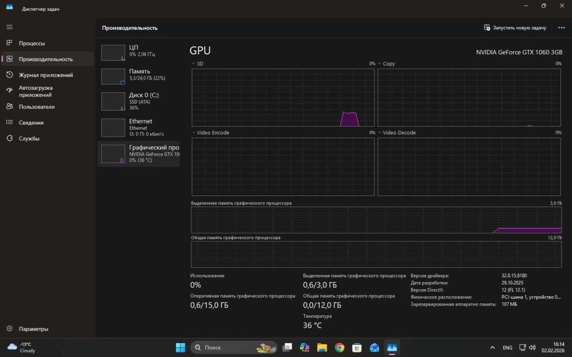Screen dimensions: 572x357
Task: Click the 36 °C temperature value
Action: pos(312,326)
